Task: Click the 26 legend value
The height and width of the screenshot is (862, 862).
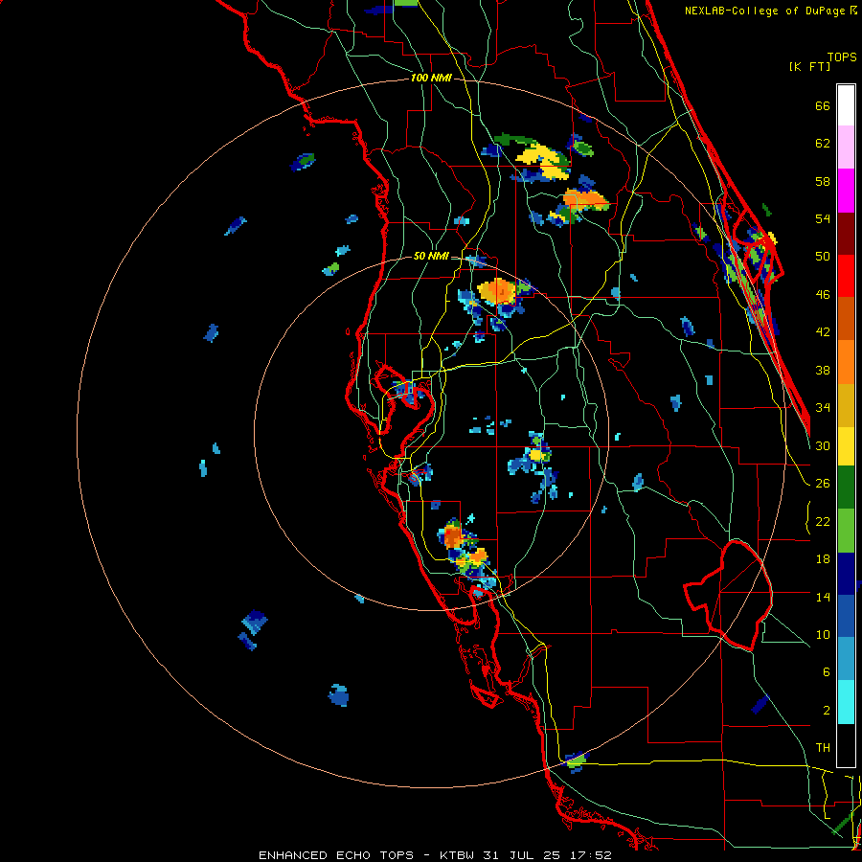Action: [823, 484]
